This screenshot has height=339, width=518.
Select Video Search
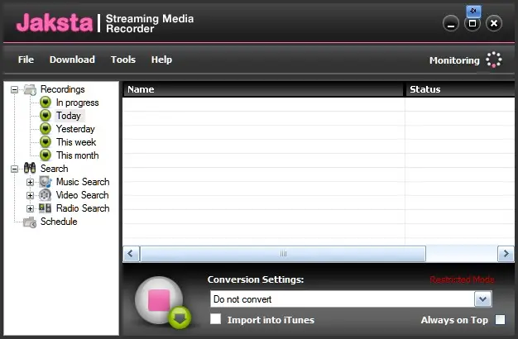(82, 195)
